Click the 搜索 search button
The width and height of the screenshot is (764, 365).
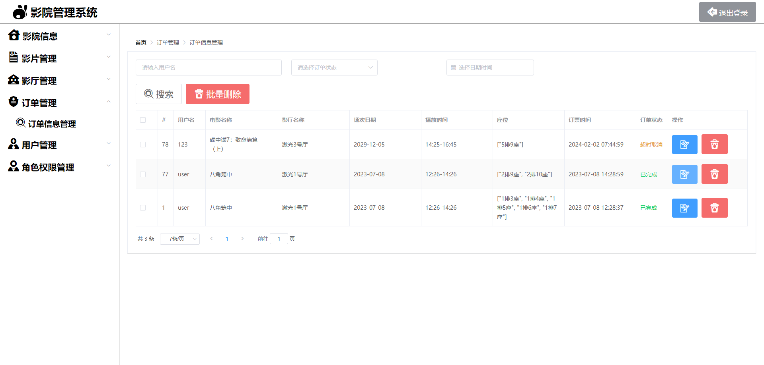(159, 94)
